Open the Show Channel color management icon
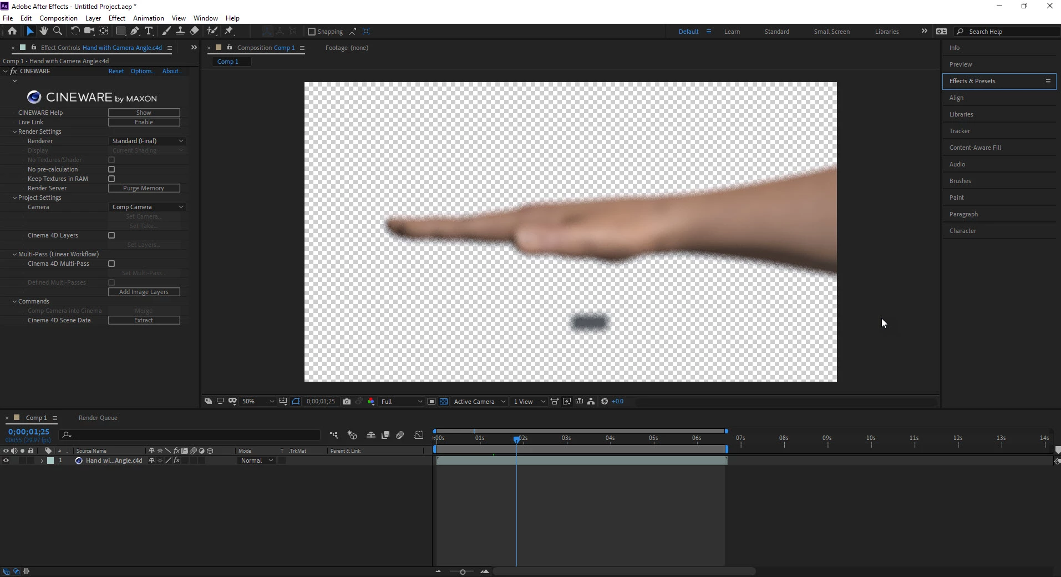 coord(371,401)
